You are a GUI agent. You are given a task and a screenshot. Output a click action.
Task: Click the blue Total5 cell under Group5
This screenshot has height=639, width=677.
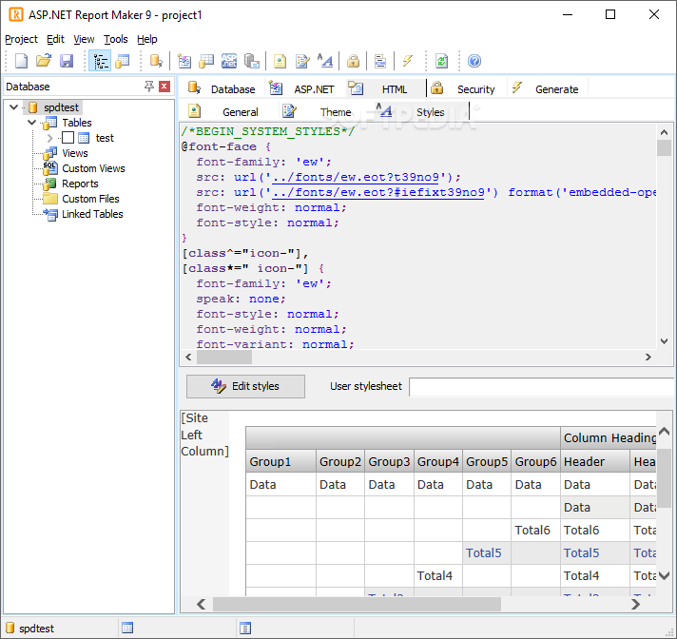click(486, 552)
